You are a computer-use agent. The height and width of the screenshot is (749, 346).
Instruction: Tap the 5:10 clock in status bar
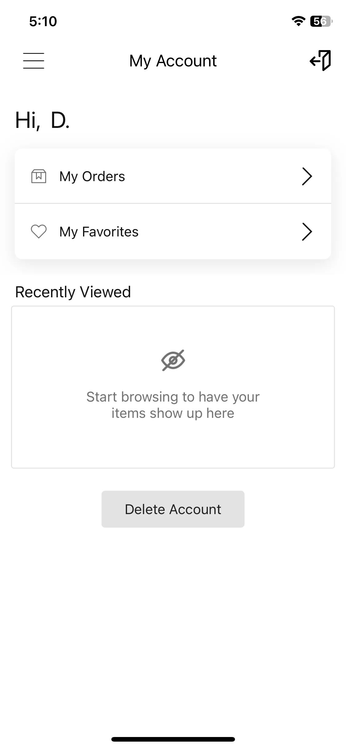(43, 21)
